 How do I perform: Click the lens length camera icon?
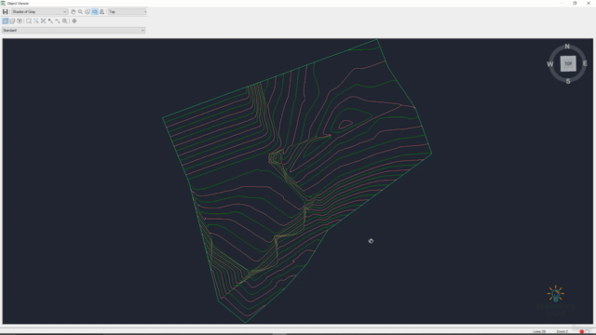tap(20, 21)
